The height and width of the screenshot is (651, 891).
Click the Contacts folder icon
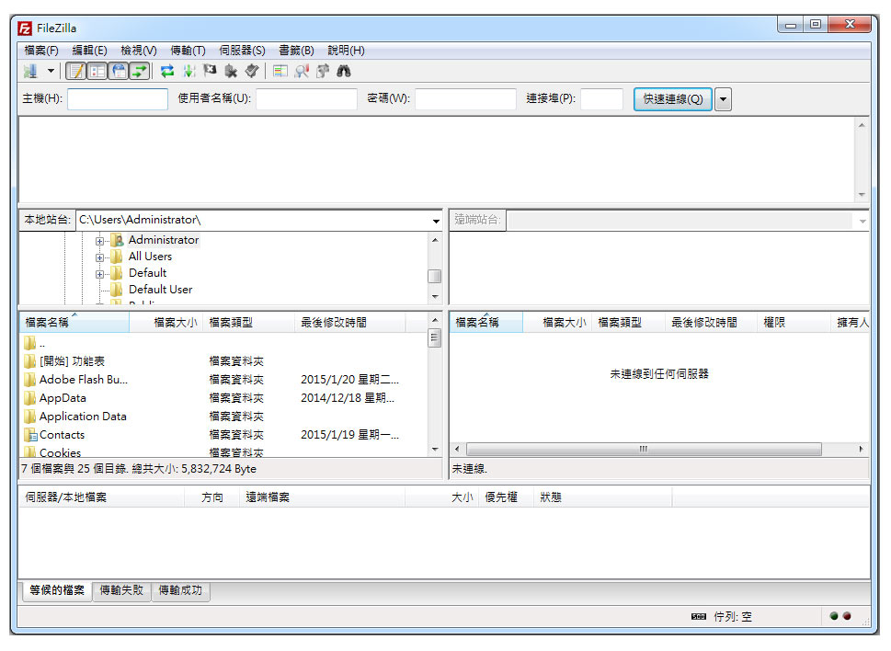coord(30,435)
